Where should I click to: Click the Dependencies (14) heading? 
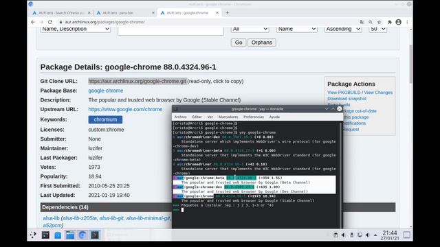pyautogui.click(x=65, y=207)
